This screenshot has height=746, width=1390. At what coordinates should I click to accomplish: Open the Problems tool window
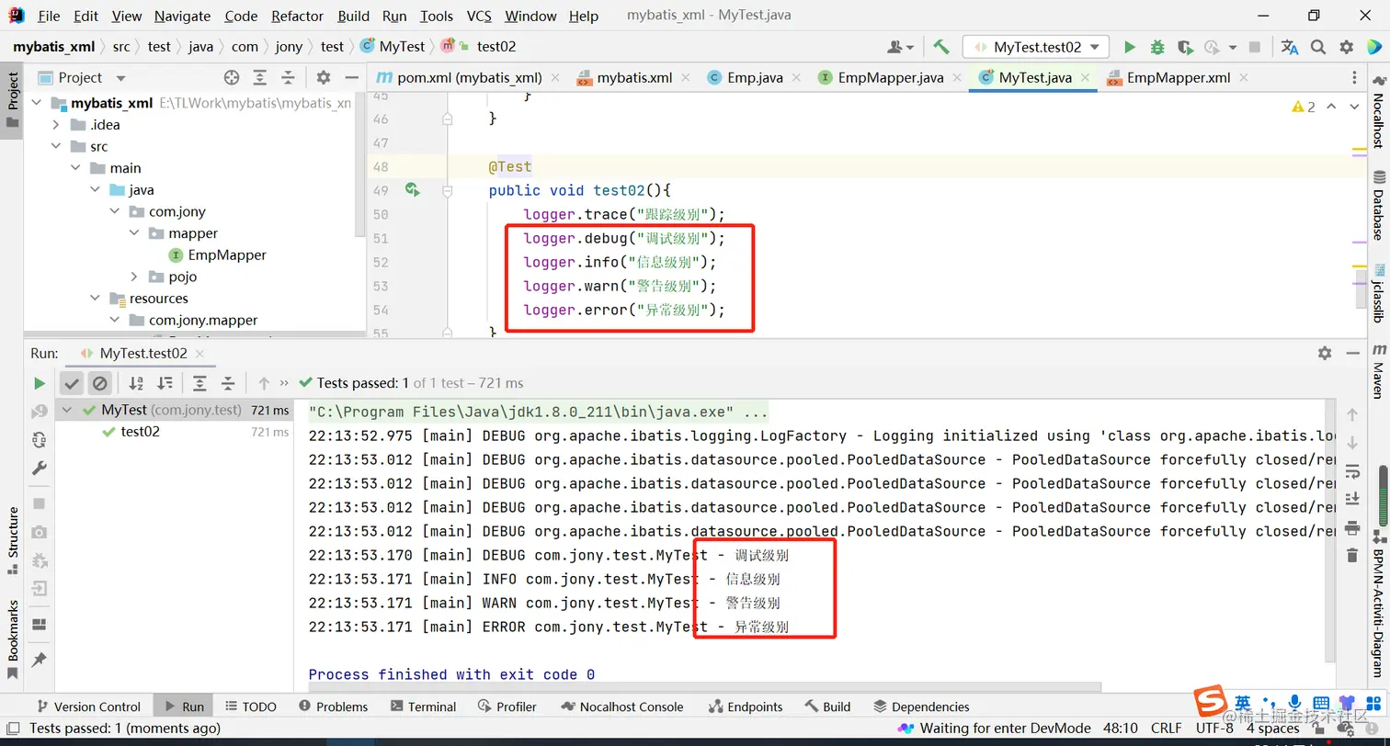point(333,706)
